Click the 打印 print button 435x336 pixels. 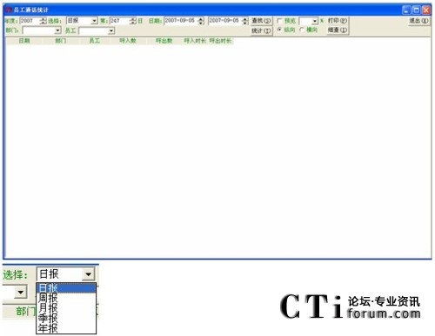[x=338, y=21]
